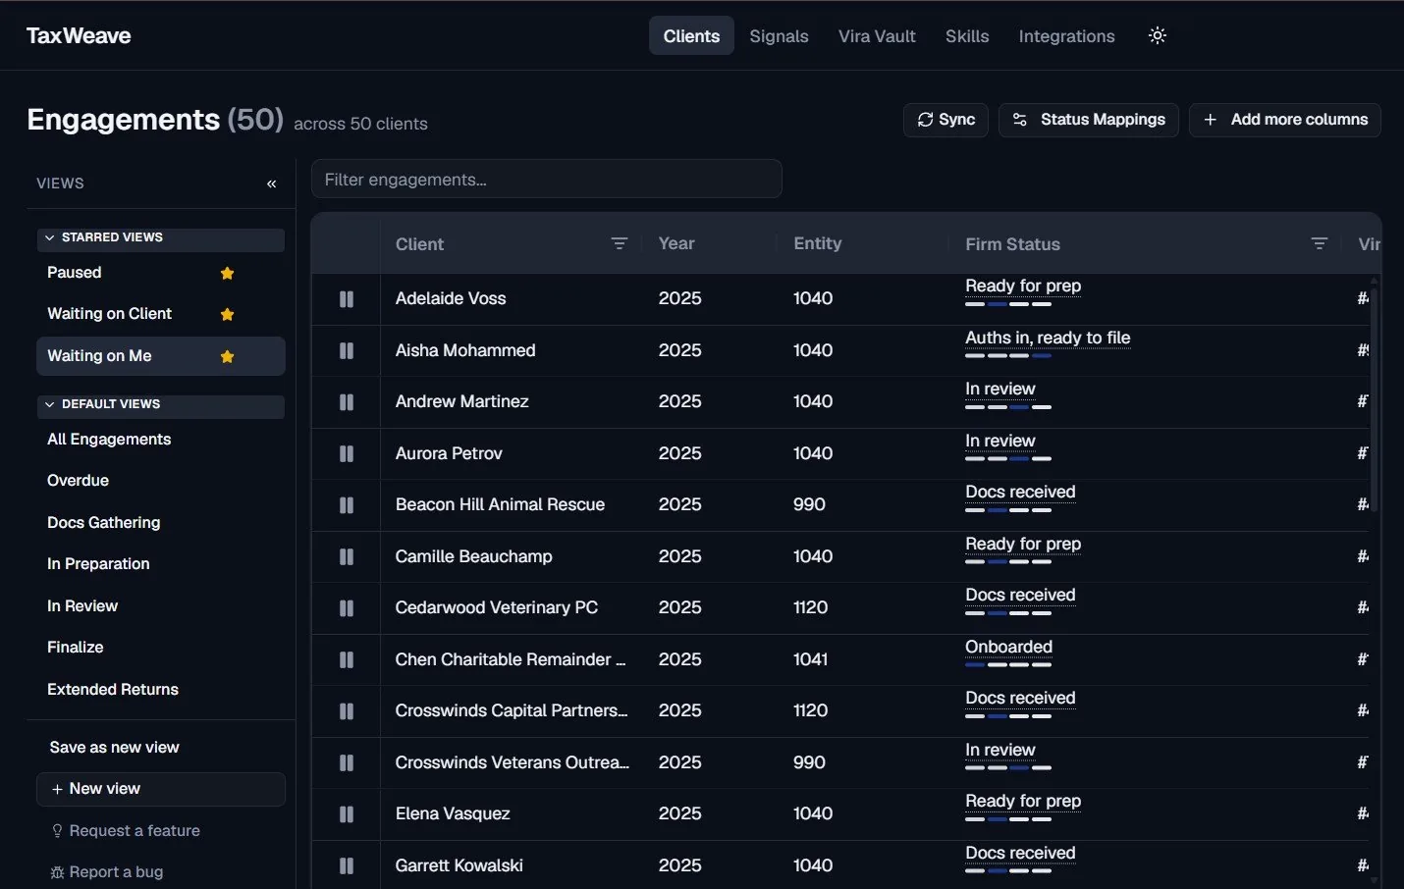Click the Entity column header

[817, 243]
